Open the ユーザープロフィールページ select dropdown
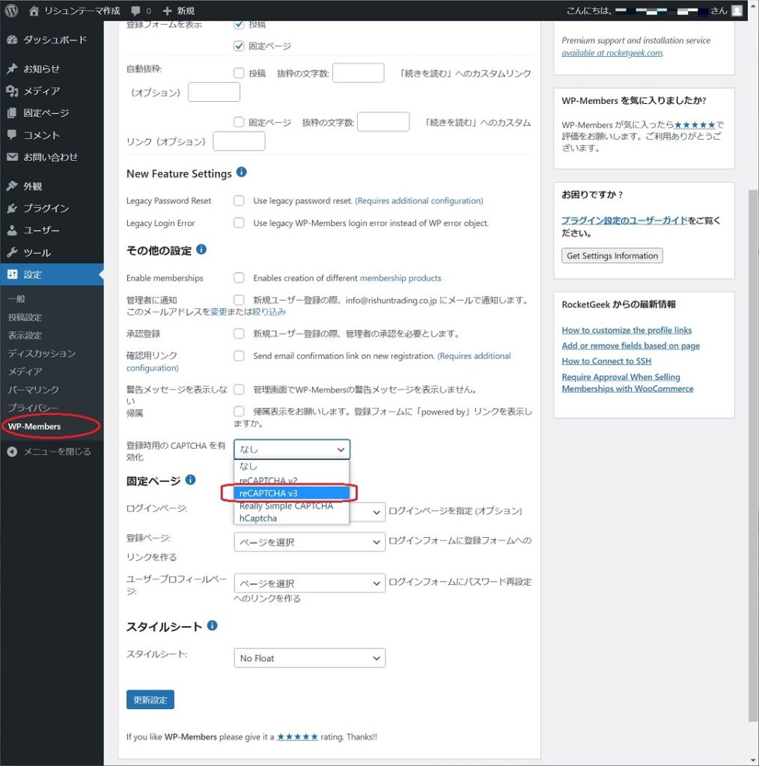759x766 pixels. tap(310, 583)
